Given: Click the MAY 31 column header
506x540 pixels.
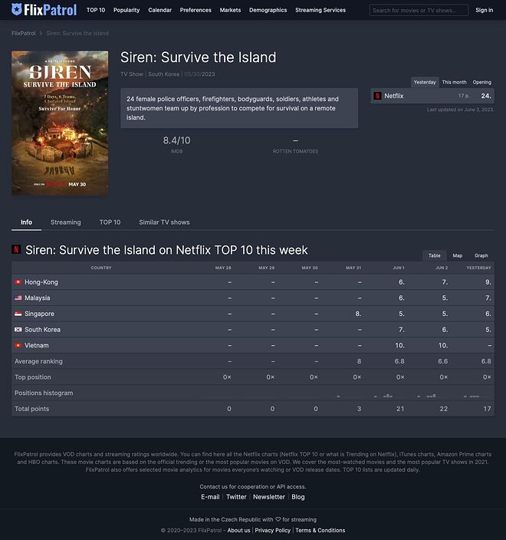Looking at the screenshot, I should [x=353, y=268].
